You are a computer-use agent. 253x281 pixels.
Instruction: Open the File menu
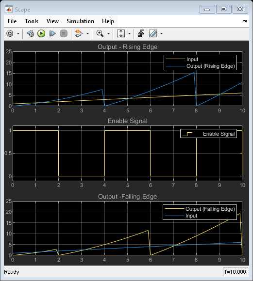tap(12, 21)
